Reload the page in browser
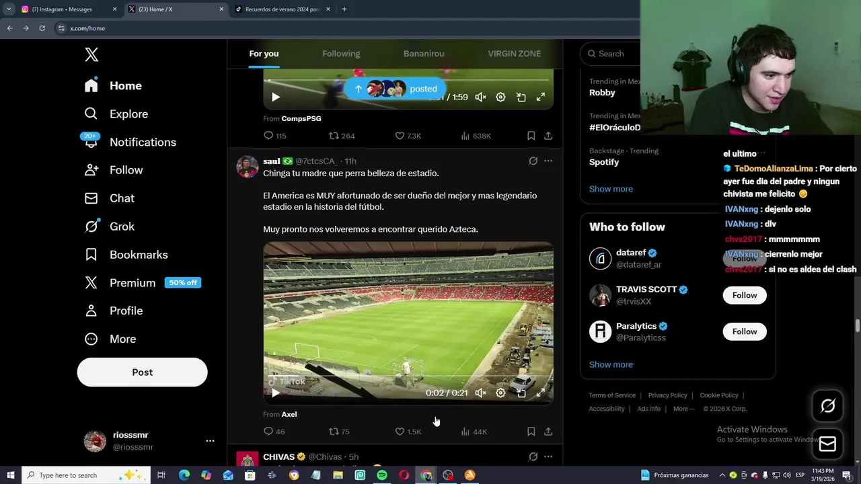The height and width of the screenshot is (484, 861). tap(42, 28)
